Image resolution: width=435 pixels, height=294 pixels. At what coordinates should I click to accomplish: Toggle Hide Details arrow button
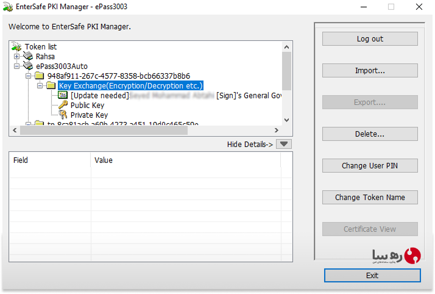[284, 144]
